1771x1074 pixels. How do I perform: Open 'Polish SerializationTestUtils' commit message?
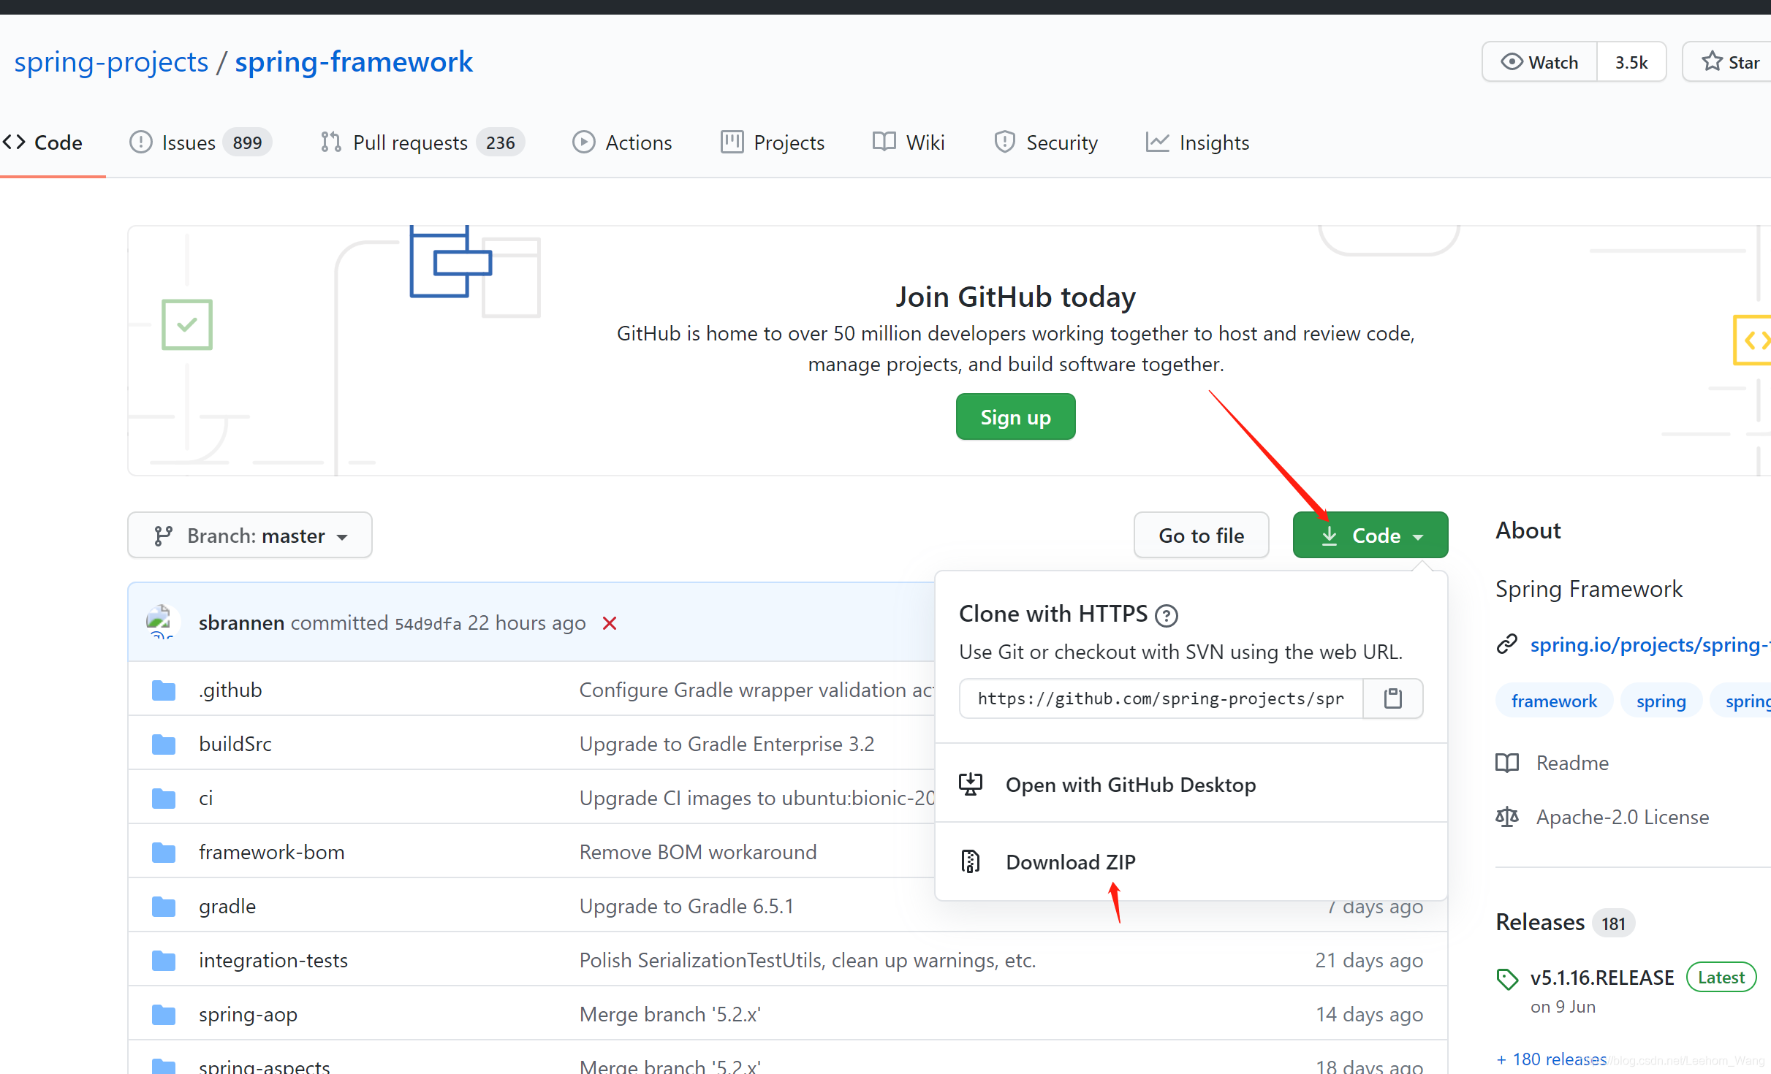(808, 961)
